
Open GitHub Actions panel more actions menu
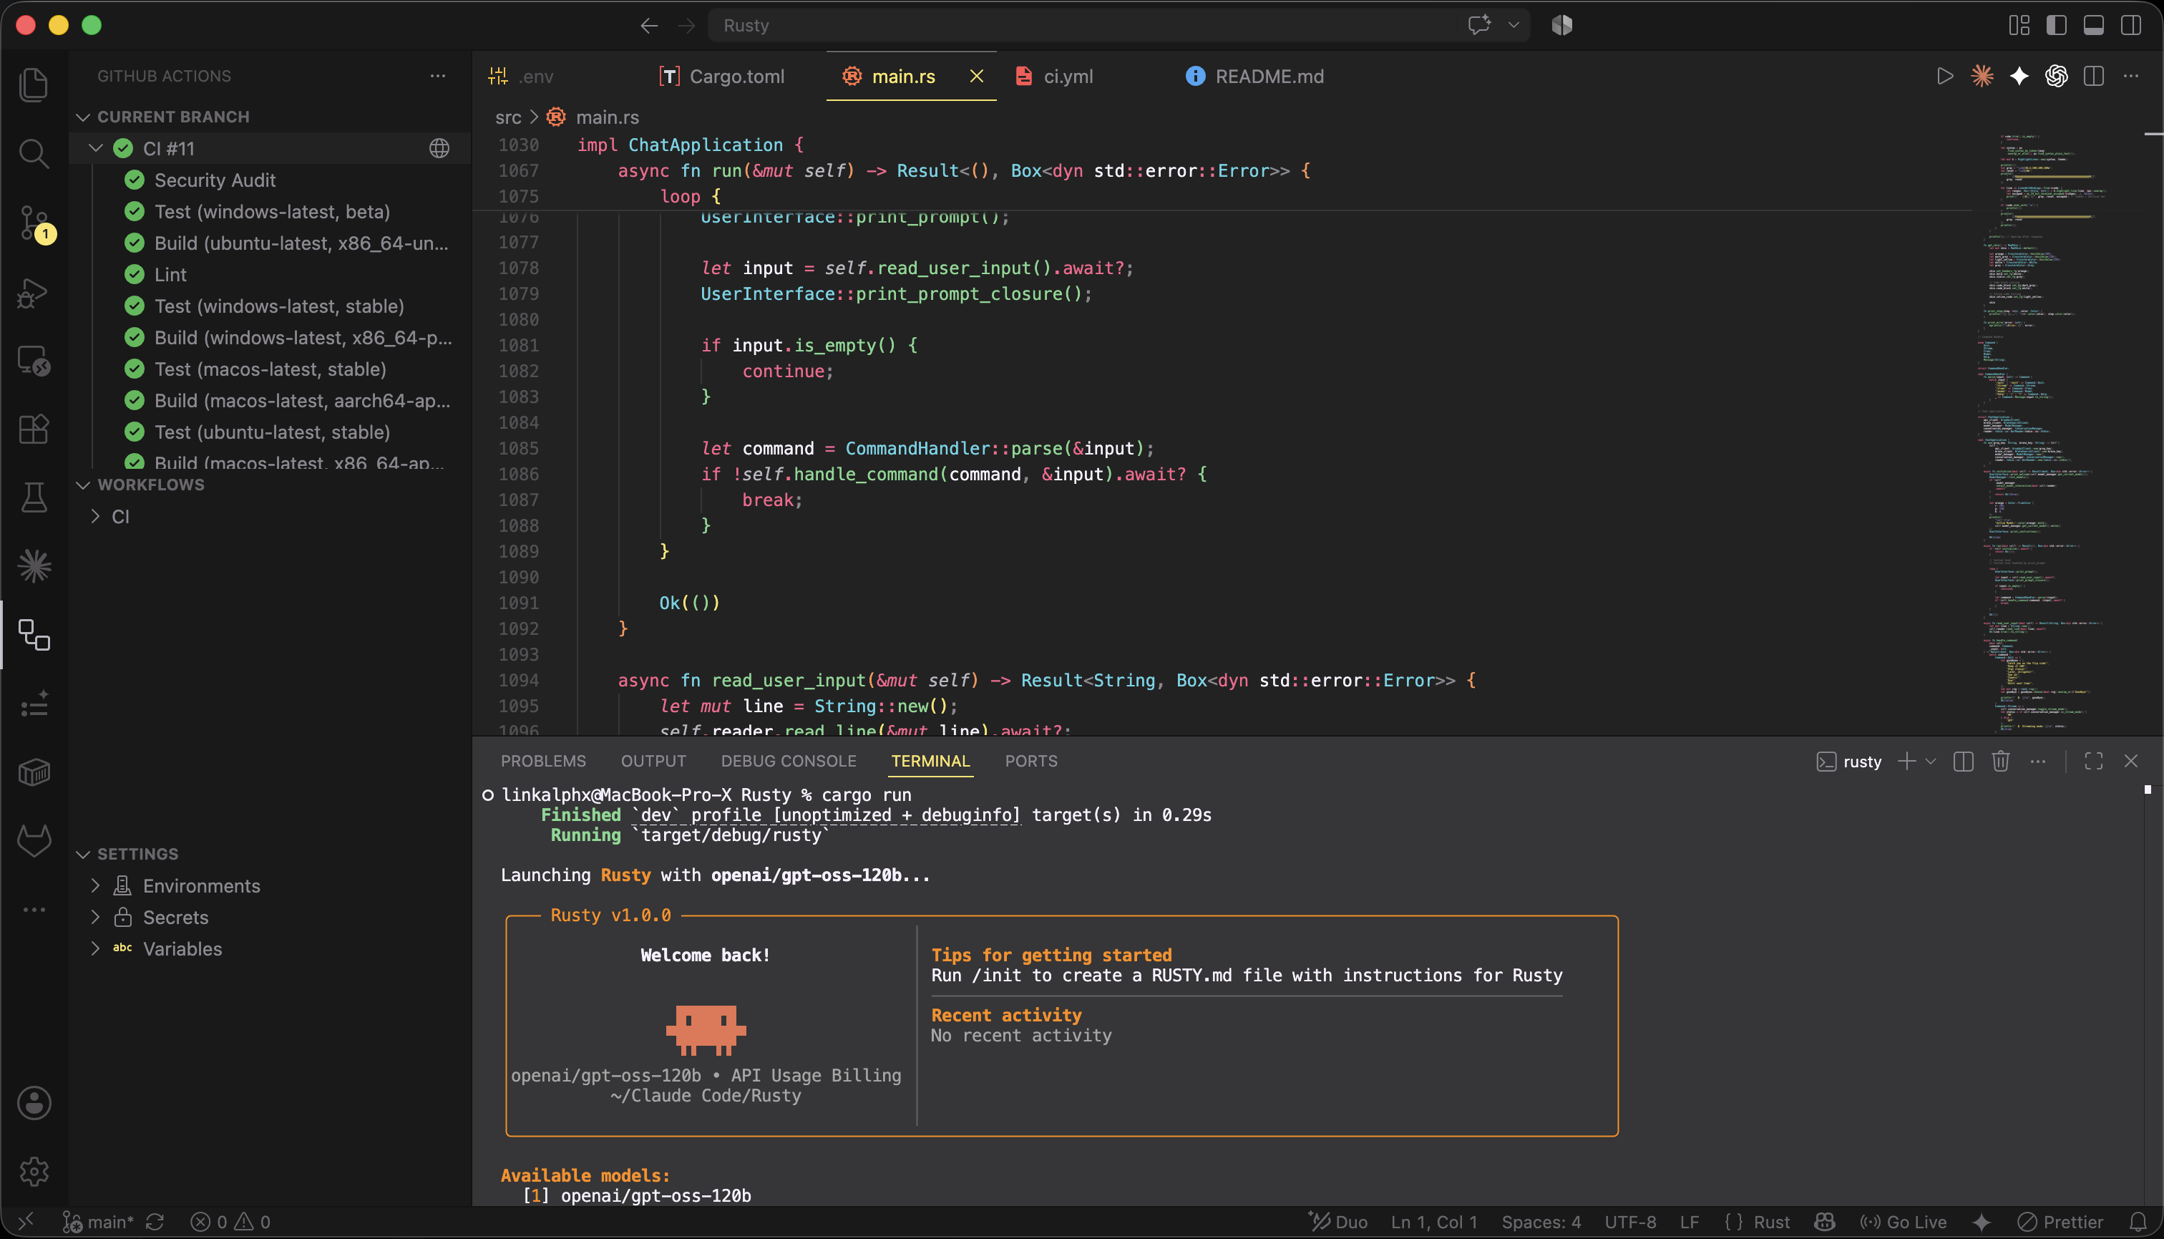tap(437, 76)
